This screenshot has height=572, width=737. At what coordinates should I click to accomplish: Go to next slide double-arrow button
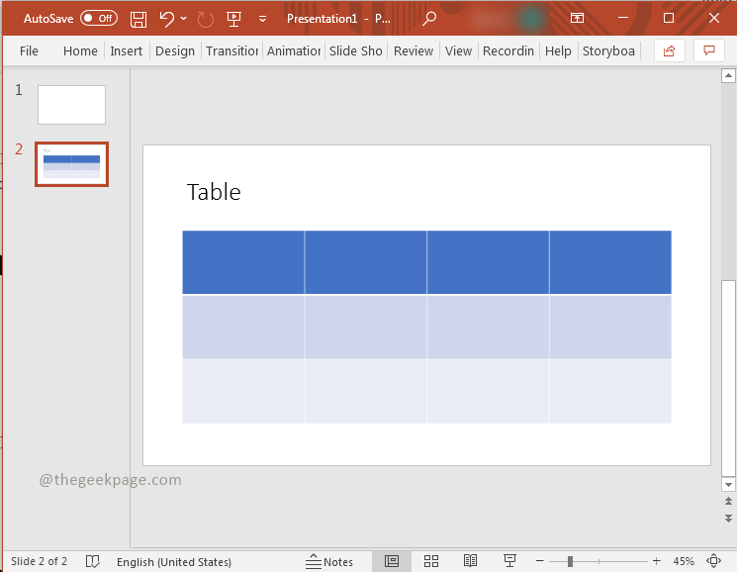click(728, 519)
